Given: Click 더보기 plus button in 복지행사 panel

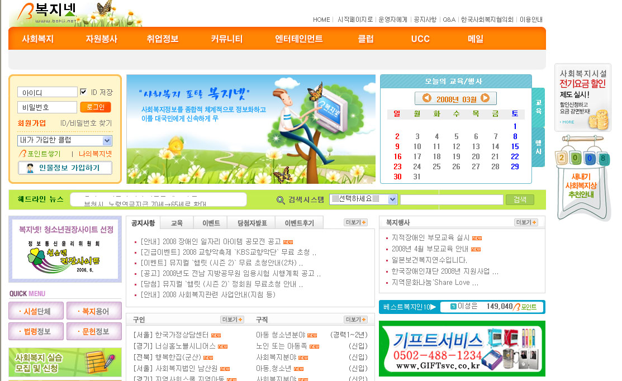Looking at the screenshot, I should pyautogui.click(x=526, y=222).
